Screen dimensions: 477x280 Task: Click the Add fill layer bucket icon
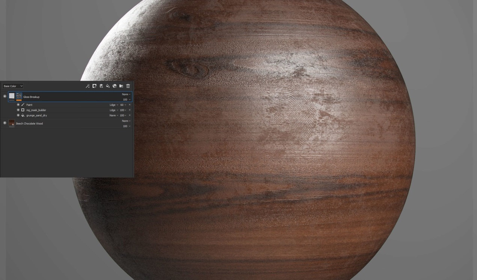pyautogui.click(x=108, y=86)
